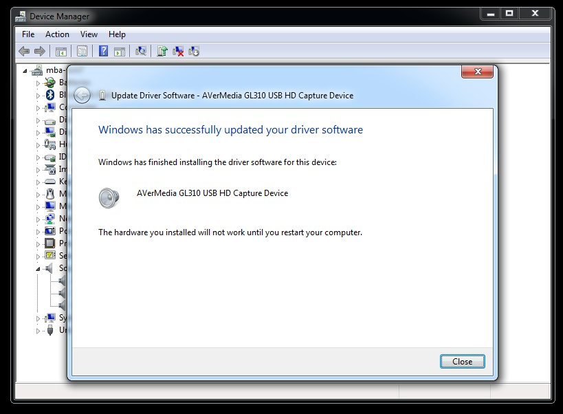Click text 'AVerMedia GL310 USB HD Capture Device' in dialog body
The height and width of the screenshot is (414, 563).
(212, 193)
